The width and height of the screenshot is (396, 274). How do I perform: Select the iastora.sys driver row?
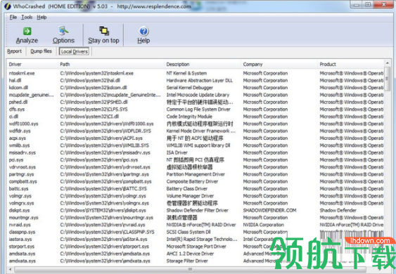(196, 239)
